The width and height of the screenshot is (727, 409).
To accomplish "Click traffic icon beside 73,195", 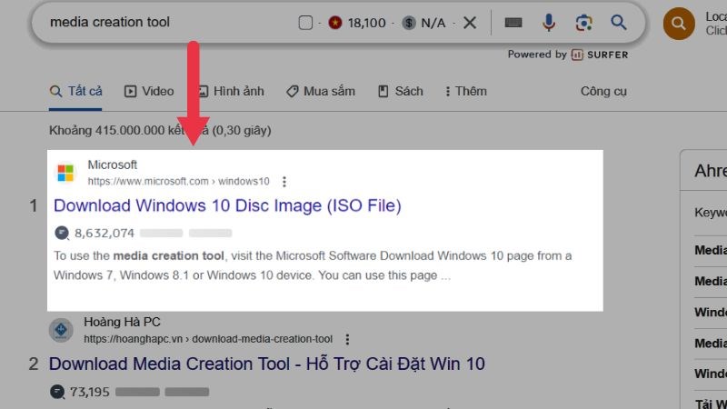I will click(57, 392).
